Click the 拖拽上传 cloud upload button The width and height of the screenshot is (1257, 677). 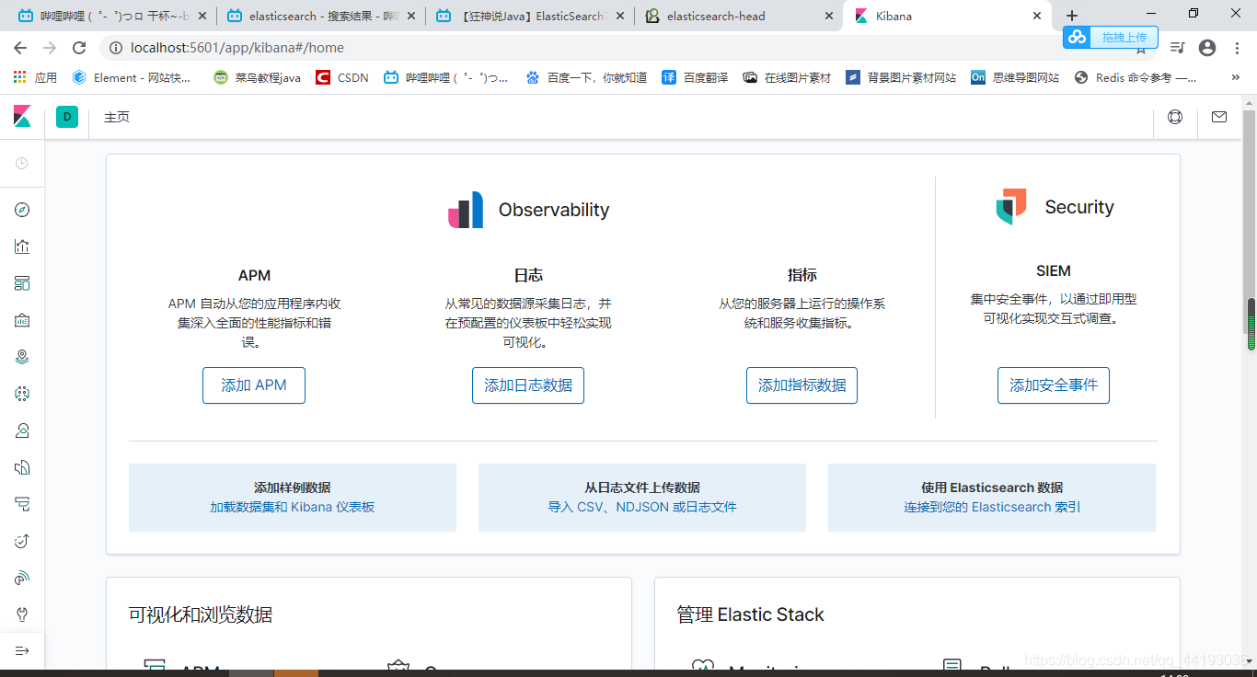tap(1110, 37)
